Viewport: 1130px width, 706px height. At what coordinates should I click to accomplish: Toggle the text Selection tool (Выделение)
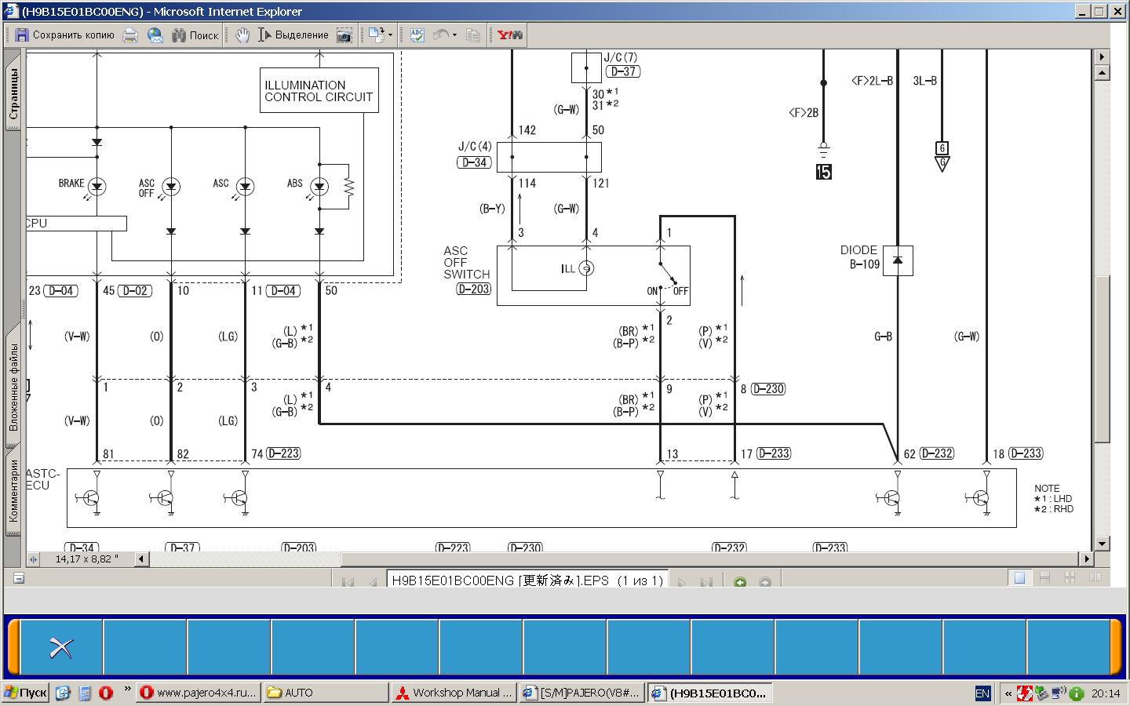click(293, 35)
